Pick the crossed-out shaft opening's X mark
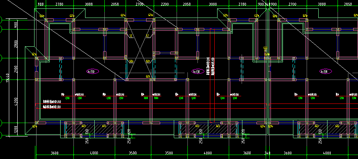 pyautogui.click(x=140, y=50)
